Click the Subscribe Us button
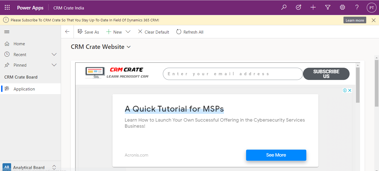 [326, 74]
